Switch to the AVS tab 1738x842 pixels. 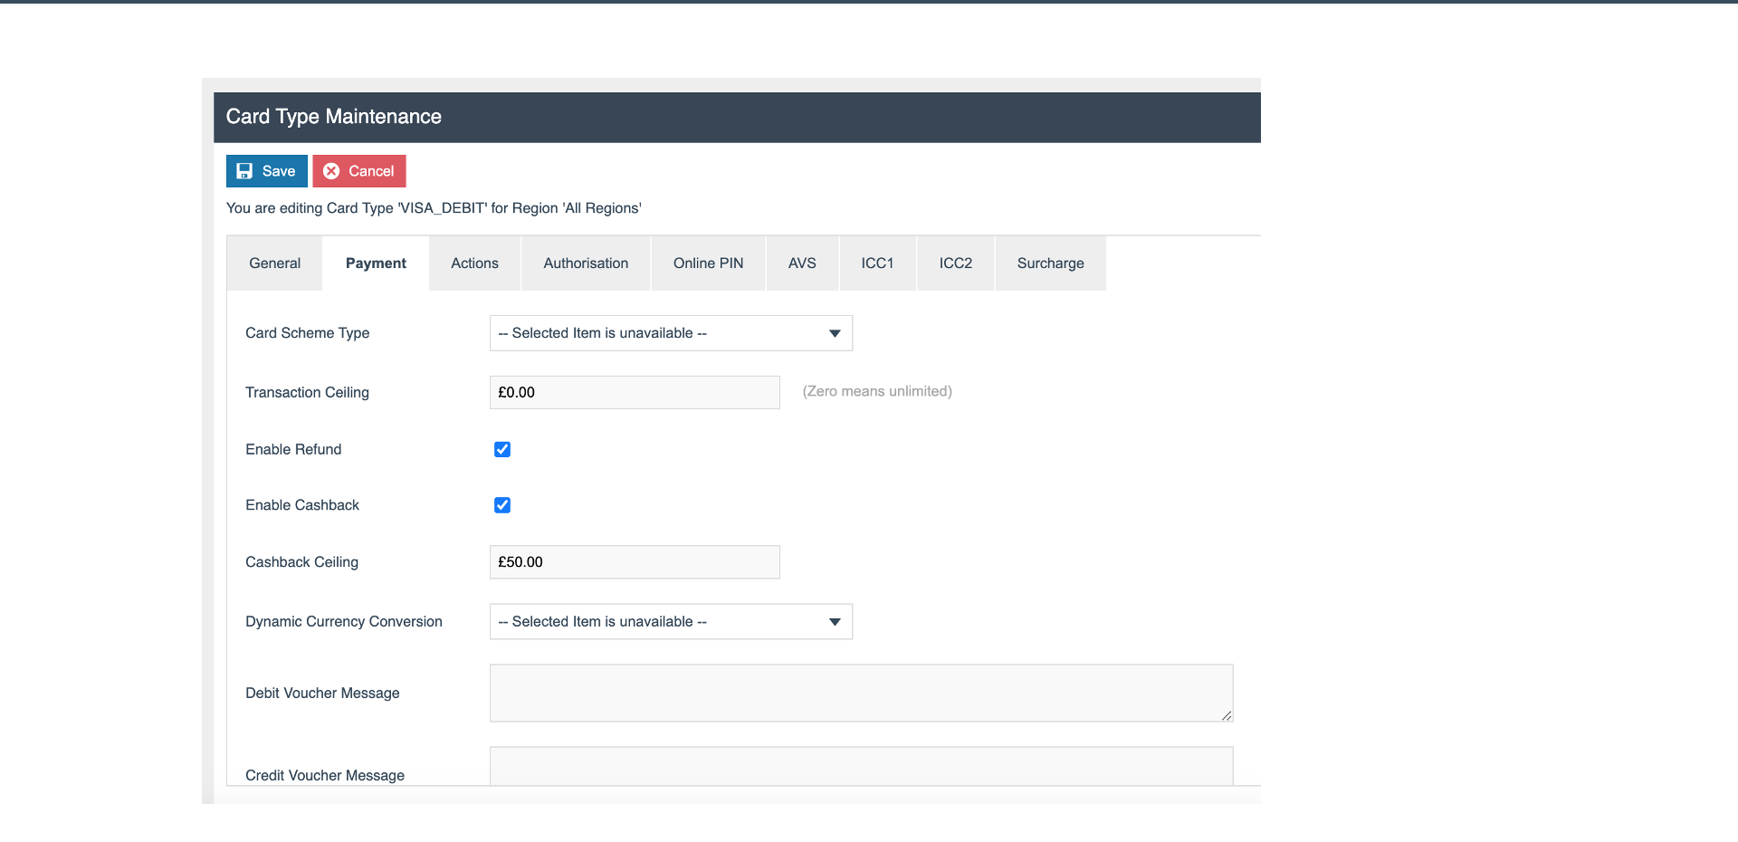[x=801, y=263]
